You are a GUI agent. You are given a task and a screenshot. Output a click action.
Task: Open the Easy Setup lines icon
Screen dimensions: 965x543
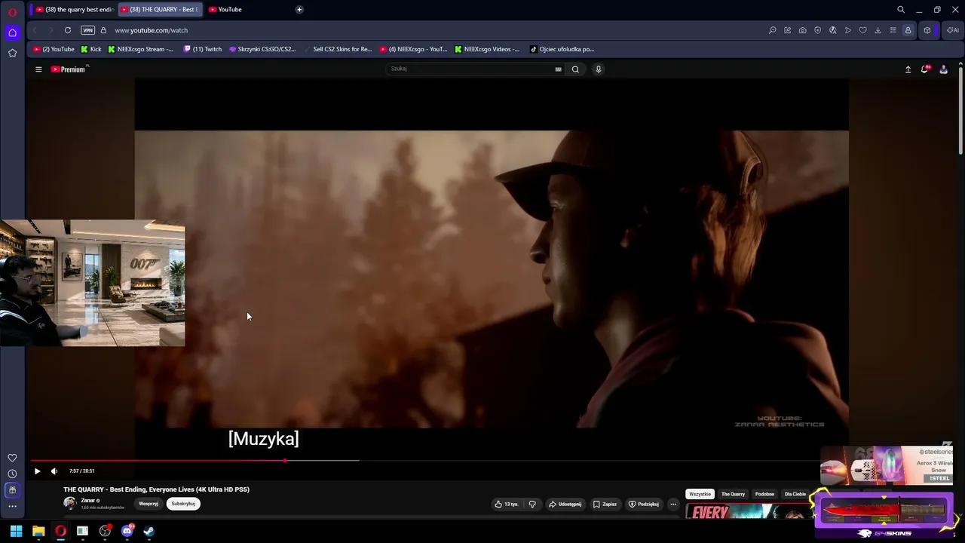pos(893,30)
